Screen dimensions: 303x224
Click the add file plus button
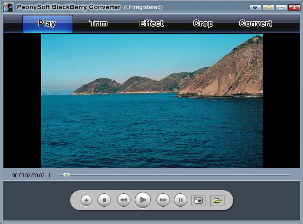86,201
